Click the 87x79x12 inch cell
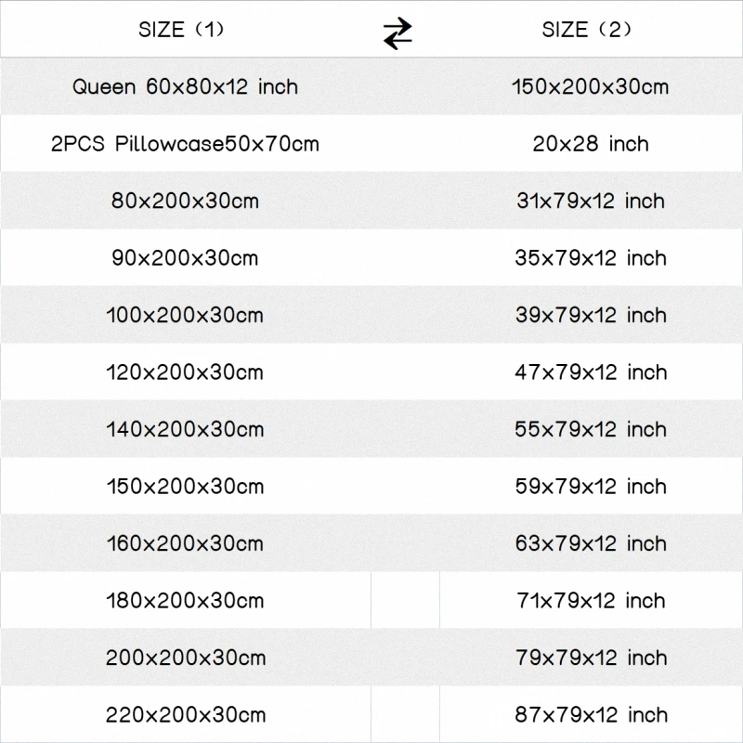Screen dimensions: 743x743 [591, 715]
